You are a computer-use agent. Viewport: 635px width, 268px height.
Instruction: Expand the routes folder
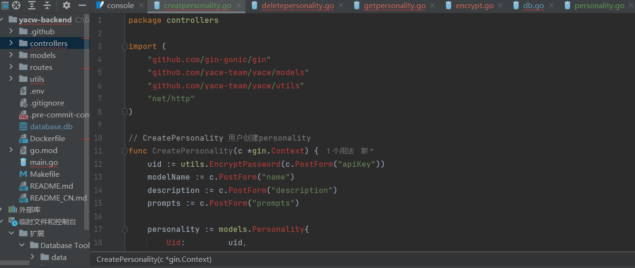point(11,67)
